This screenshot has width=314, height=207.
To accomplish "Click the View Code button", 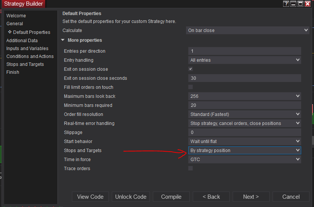I will coord(90,197).
